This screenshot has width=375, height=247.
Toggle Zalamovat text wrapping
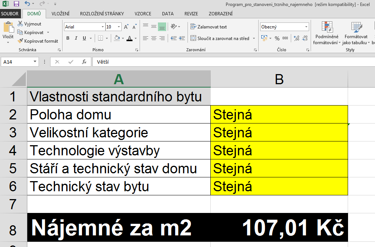208,27
